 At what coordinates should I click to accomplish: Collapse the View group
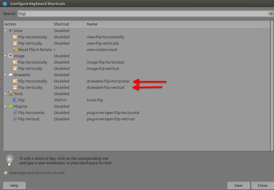point(6,30)
